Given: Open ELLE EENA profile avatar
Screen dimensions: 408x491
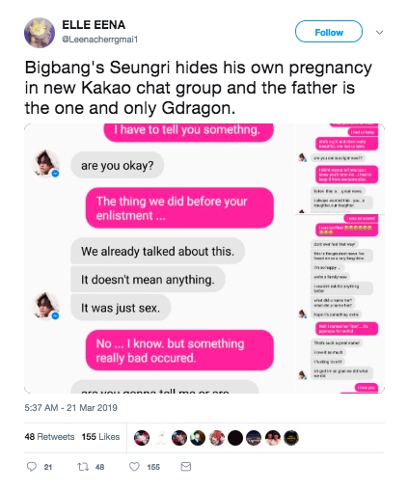Looking at the screenshot, I should click(40, 33).
